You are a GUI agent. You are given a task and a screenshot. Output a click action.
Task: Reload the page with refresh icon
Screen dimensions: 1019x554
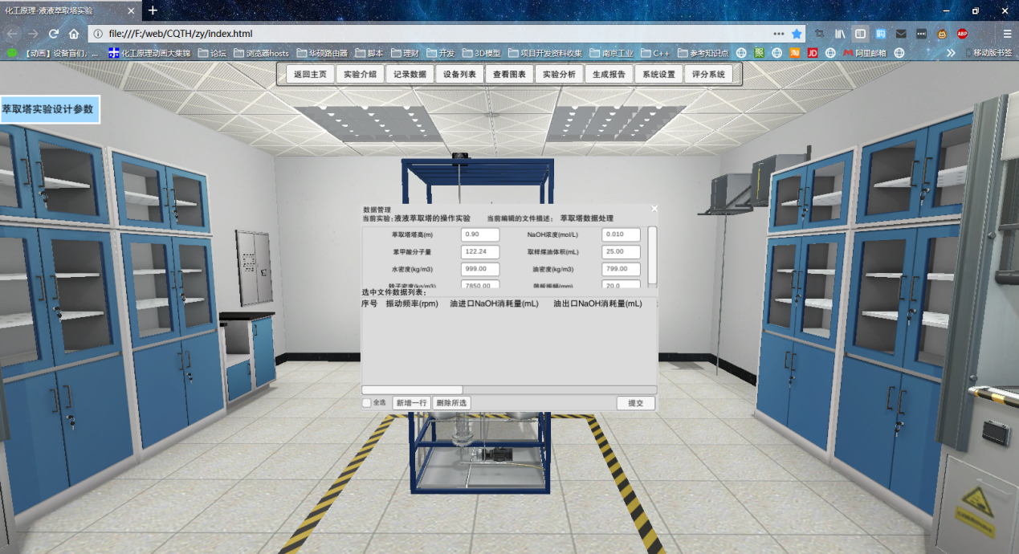54,34
